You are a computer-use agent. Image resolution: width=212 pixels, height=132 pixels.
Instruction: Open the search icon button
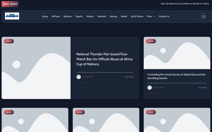point(203,16)
